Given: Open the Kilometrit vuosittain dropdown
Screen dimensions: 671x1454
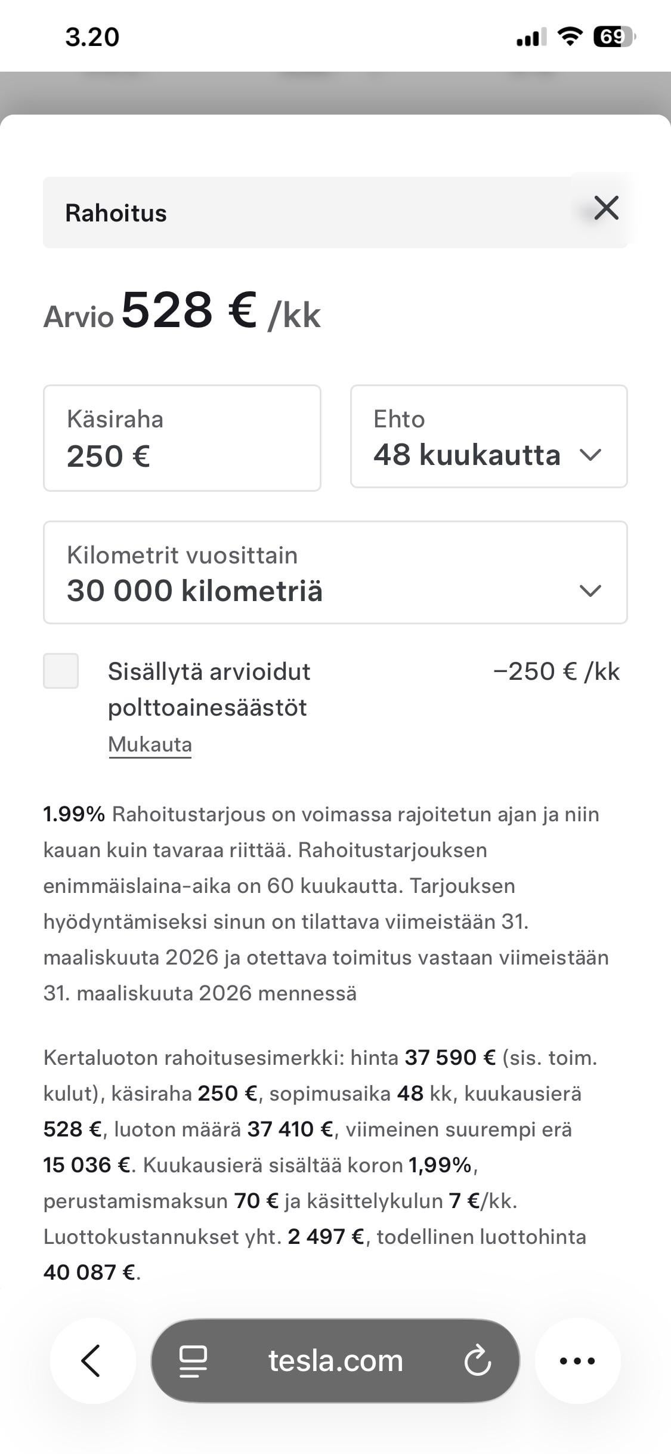Looking at the screenshot, I should point(335,573).
